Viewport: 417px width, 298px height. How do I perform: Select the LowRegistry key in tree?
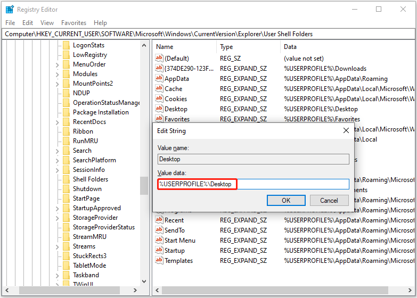90,55
